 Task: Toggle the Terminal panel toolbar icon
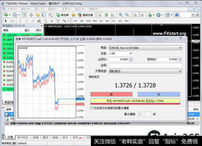[x=44, y=15]
